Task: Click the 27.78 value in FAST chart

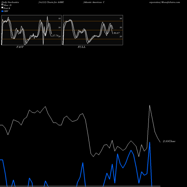Action: coord(55,36)
